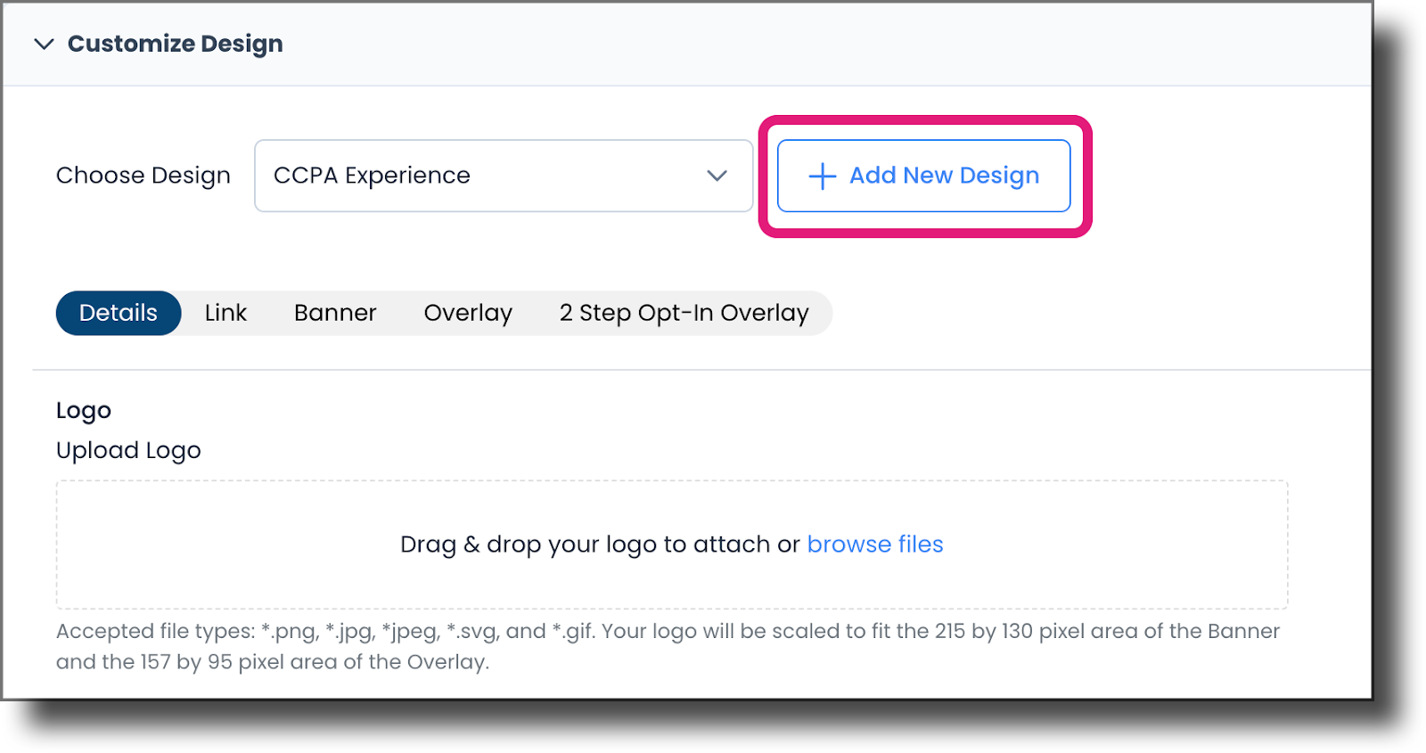The width and height of the screenshot is (1426, 753).
Task: Click the browse files link
Action: [x=875, y=544]
